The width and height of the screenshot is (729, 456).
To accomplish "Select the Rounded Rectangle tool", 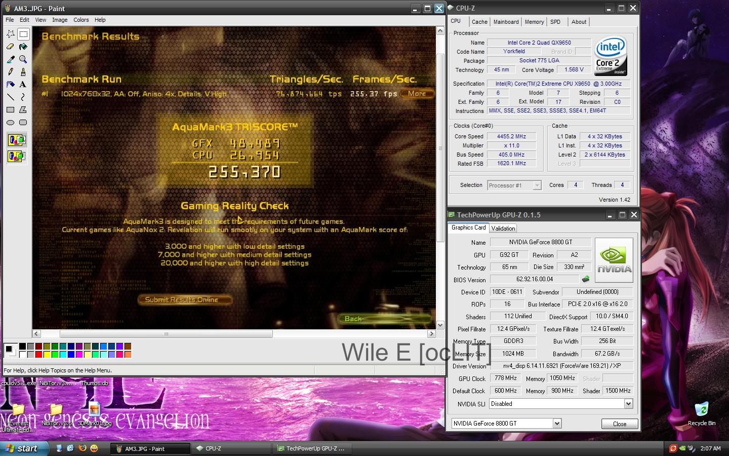I will [x=23, y=122].
